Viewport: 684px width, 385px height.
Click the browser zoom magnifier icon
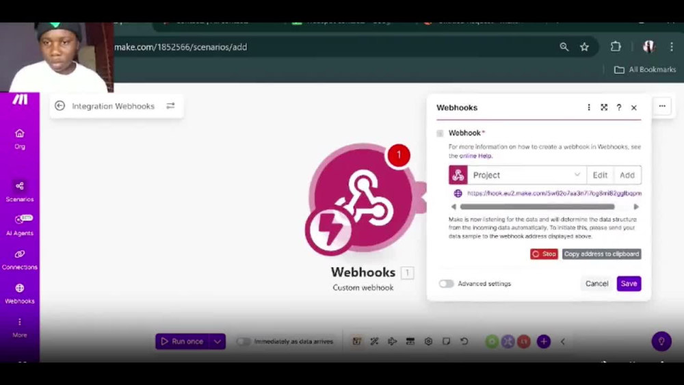564,47
